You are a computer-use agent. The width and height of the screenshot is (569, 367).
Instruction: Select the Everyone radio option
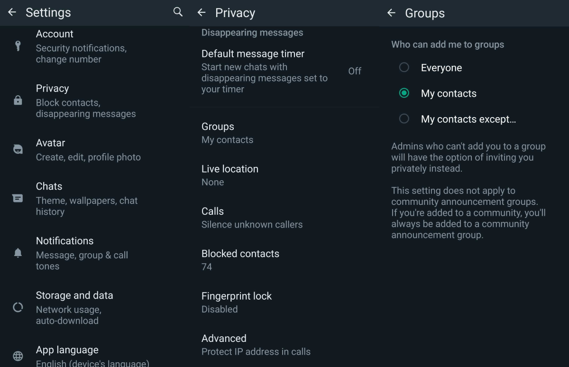point(404,68)
